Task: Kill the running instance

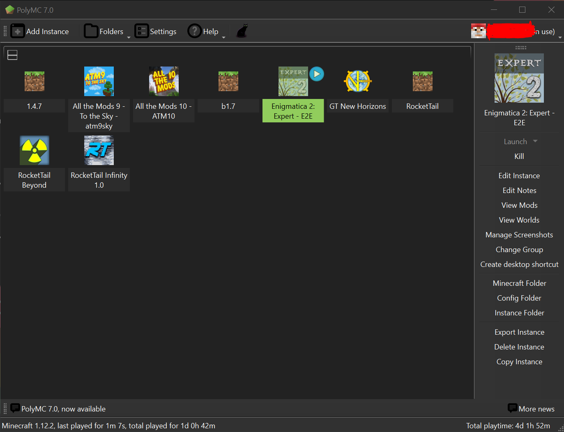Action: coord(519,156)
